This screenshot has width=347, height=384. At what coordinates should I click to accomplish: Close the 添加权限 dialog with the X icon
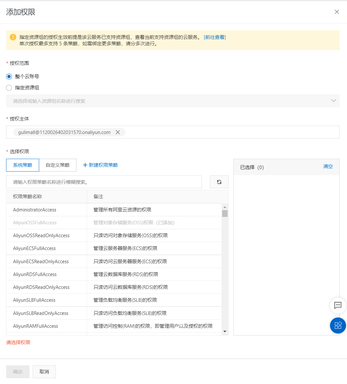tap(337, 12)
